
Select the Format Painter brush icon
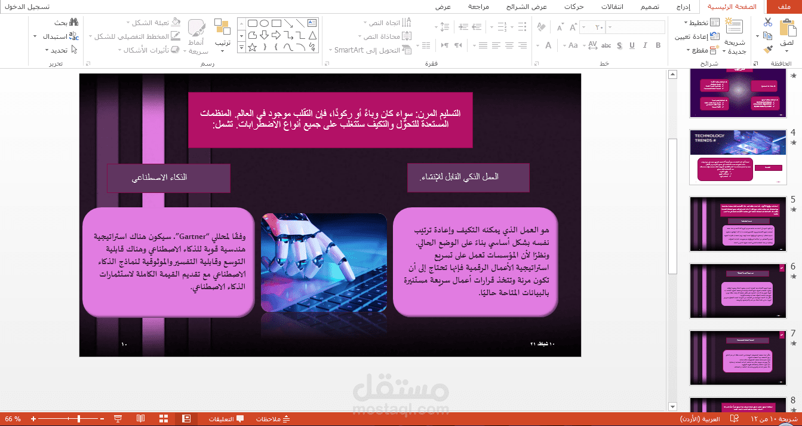coord(767,50)
